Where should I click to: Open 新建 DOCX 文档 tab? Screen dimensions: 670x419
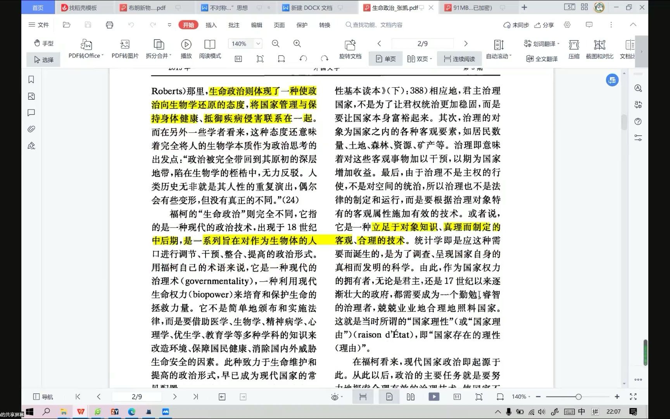tap(312, 8)
